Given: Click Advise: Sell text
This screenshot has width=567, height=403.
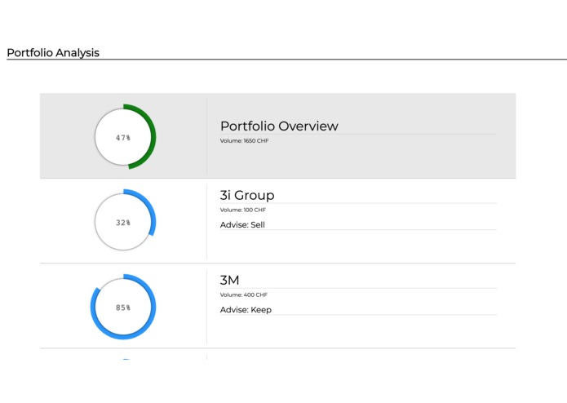Looking at the screenshot, I should tap(242, 225).
